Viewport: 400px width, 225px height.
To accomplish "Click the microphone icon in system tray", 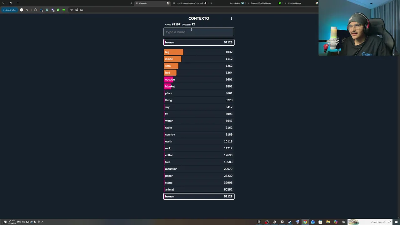I will click(35, 222).
